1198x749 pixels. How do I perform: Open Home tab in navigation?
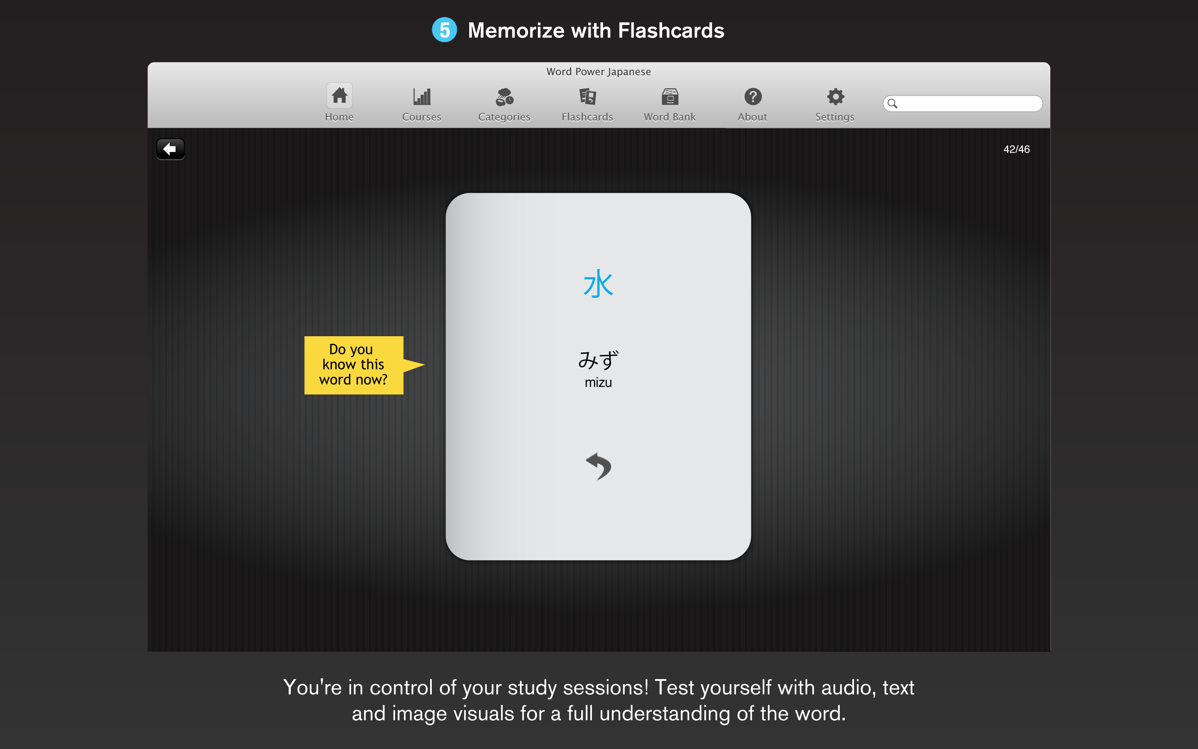pyautogui.click(x=339, y=104)
